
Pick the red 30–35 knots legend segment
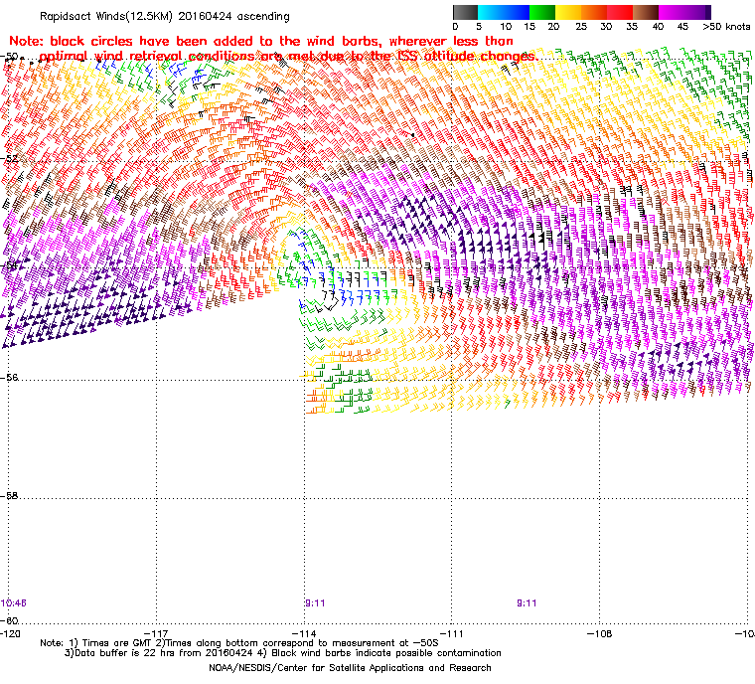(x=620, y=12)
